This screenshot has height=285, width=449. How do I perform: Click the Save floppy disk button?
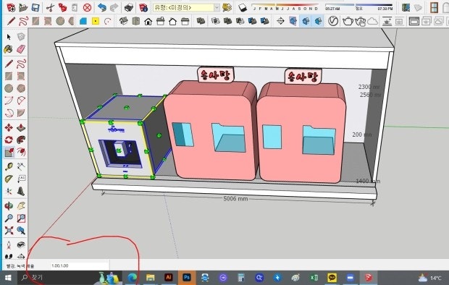[35, 8]
